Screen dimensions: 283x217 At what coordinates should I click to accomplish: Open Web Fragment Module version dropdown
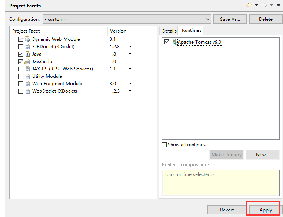coord(130,84)
